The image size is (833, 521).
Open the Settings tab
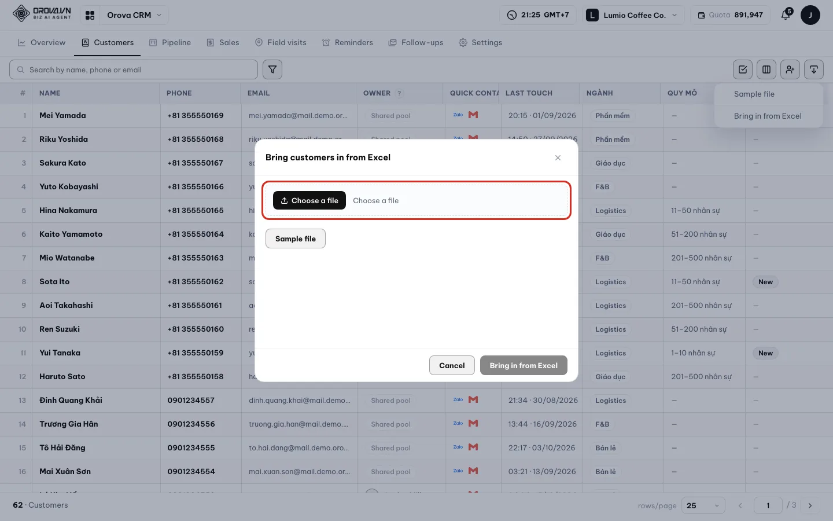[x=480, y=42]
